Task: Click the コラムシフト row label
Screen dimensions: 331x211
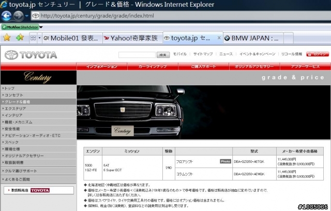Action: [185, 174]
